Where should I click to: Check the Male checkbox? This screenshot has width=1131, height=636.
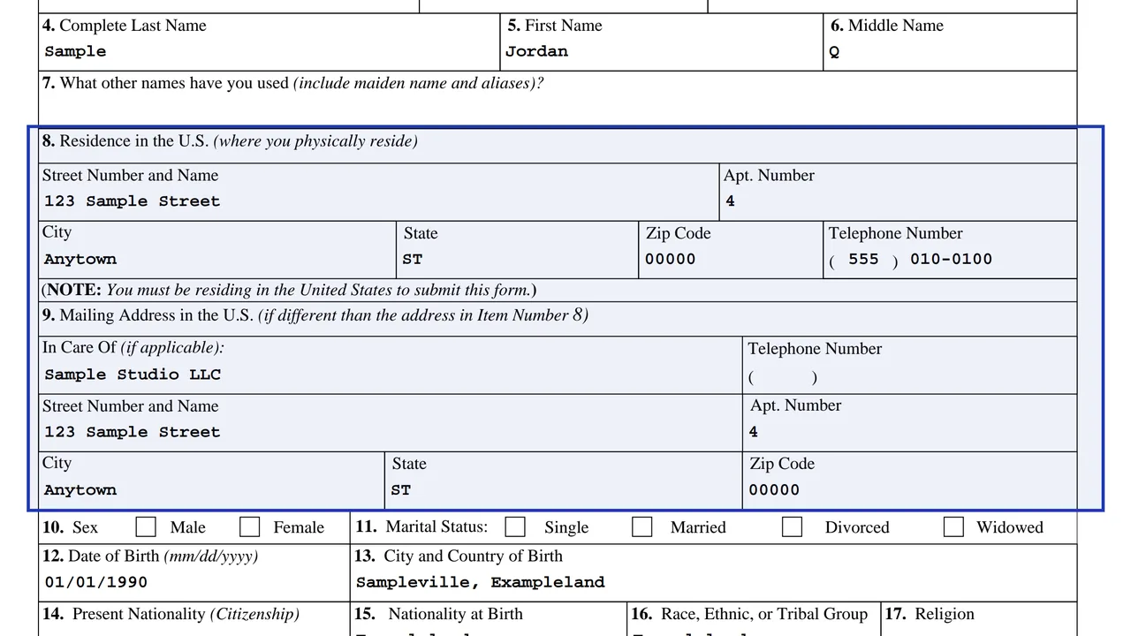[146, 527]
